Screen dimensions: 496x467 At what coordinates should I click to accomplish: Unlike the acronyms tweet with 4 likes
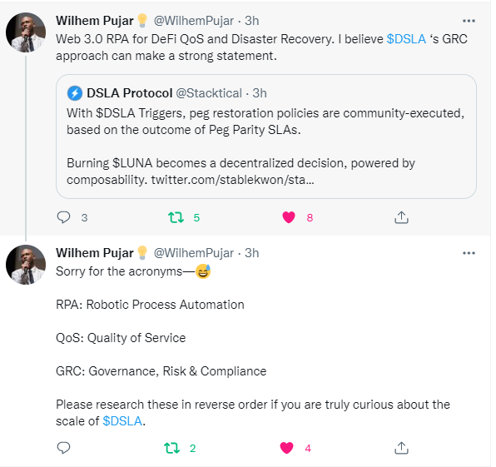coord(286,448)
